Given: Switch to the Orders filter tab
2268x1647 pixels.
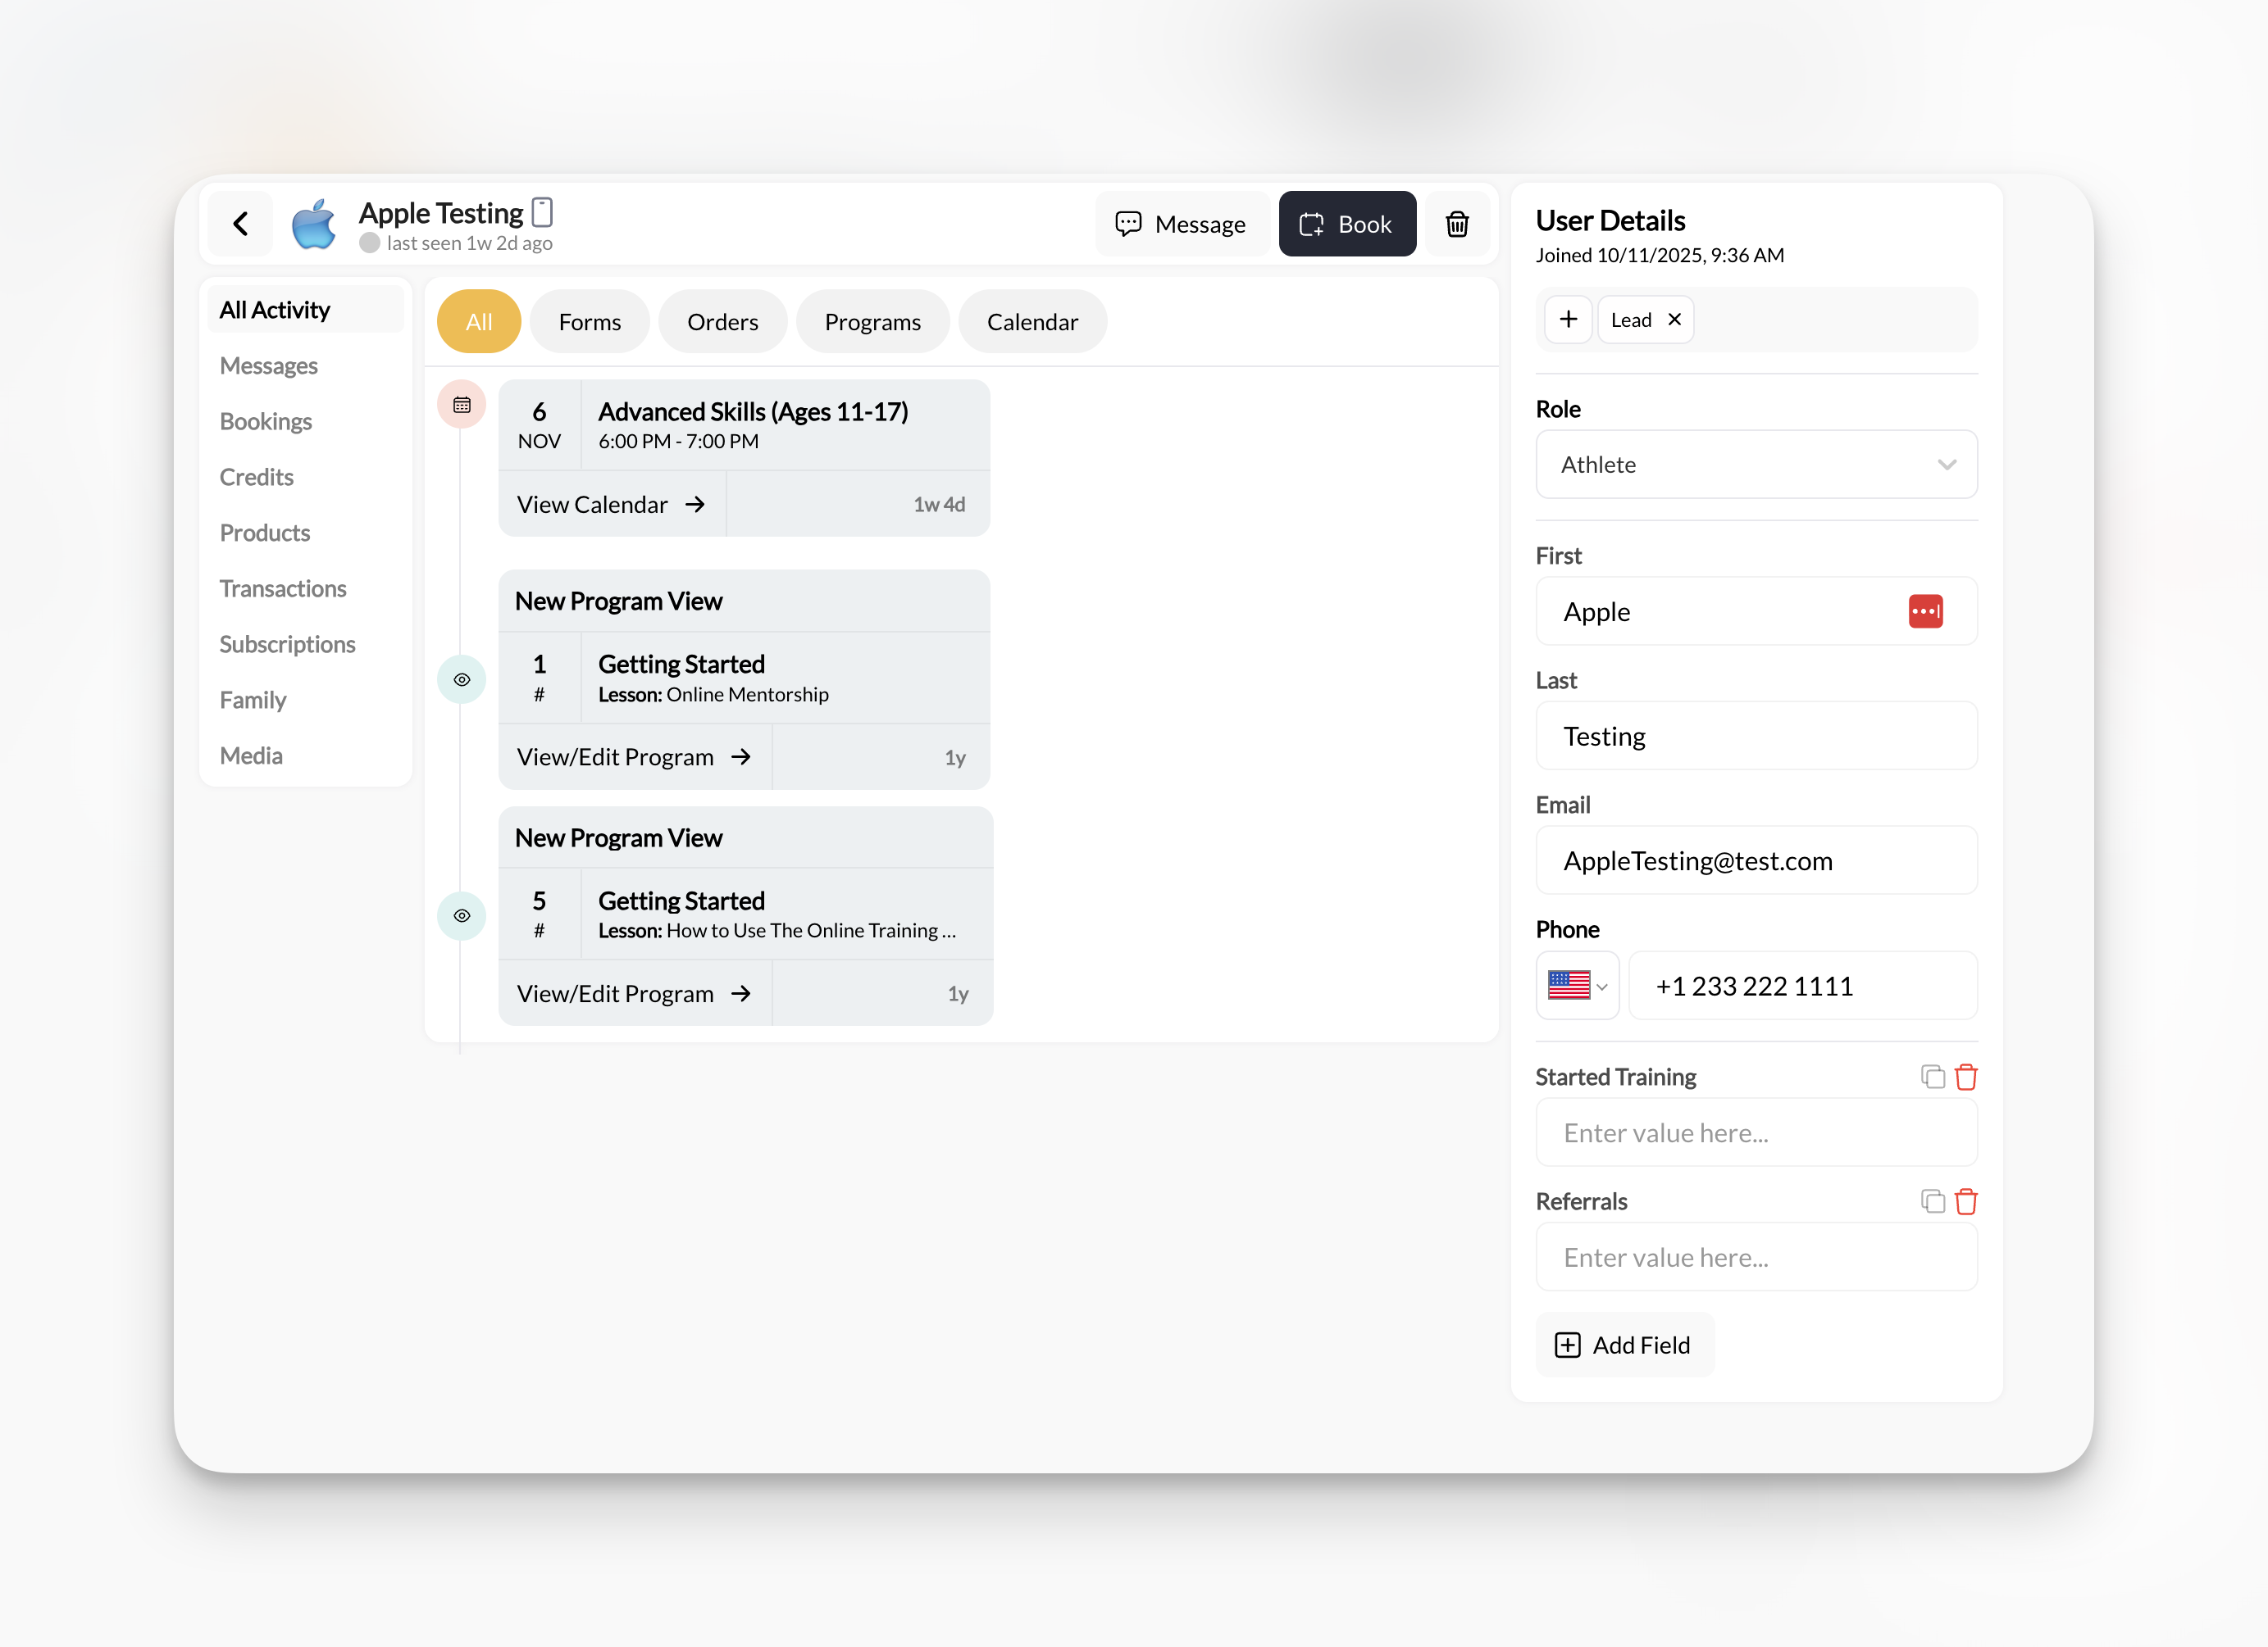Looking at the screenshot, I should pos(722,321).
